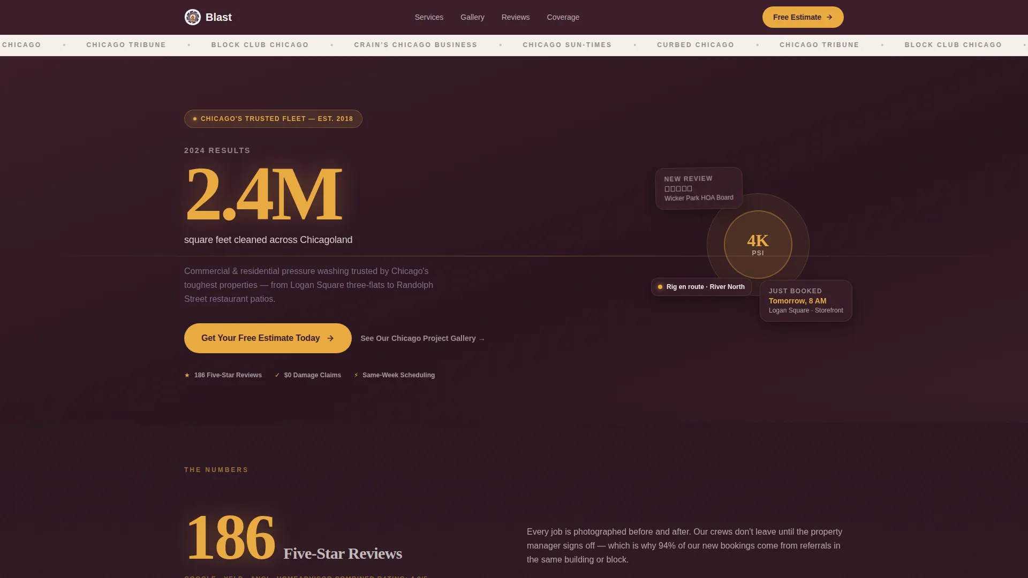Click the Five-Star Reviews heading
This screenshot has width=1028, height=578.
(x=343, y=554)
